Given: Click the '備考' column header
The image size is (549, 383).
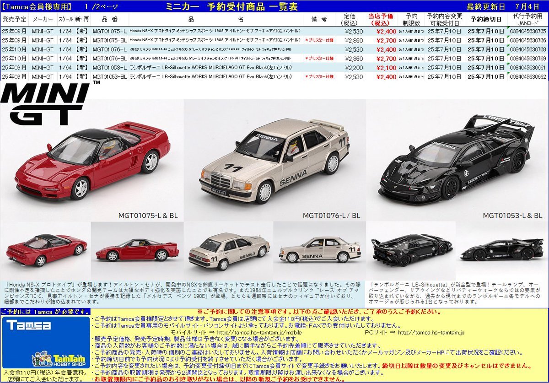Looking at the screenshot, I should pos(320,19).
